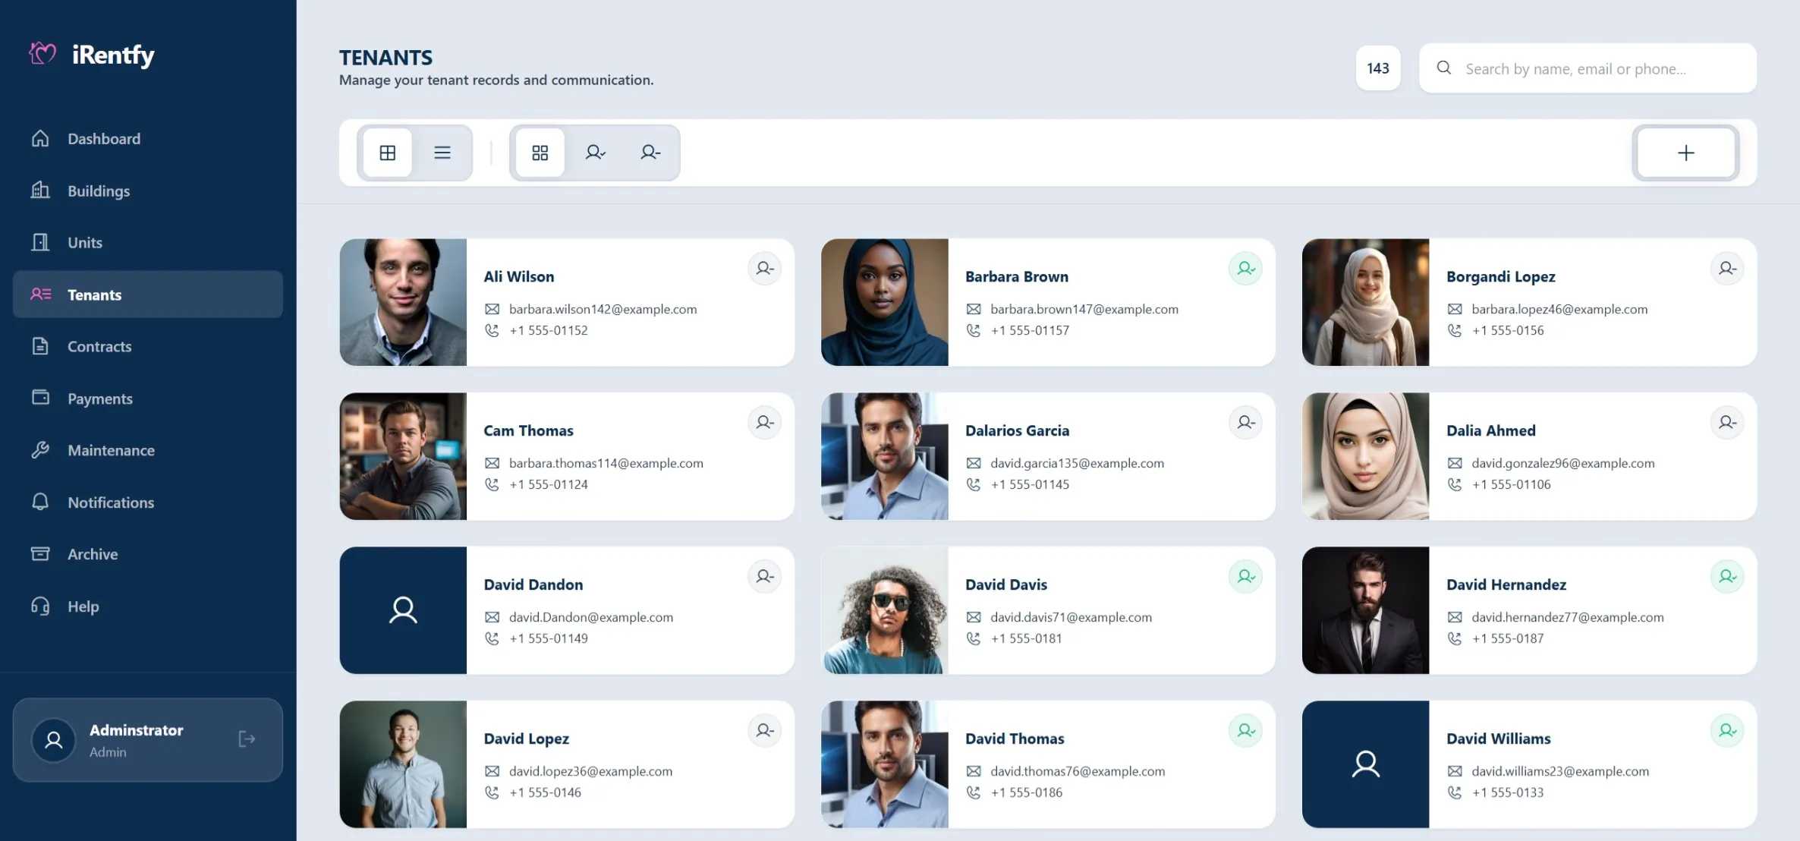Toggle status icon on David Dandon card
Screen dimensions: 1800x841
[x=765, y=577]
